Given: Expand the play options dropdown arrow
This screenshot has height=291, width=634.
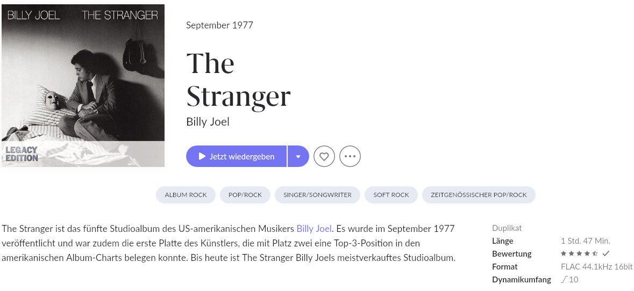Looking at the screenshot, I should pyautogui.click(x=298, y=156).
